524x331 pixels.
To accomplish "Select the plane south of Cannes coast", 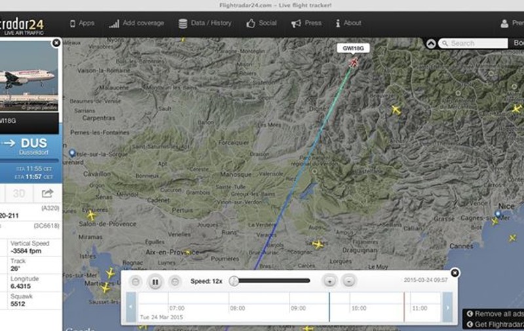I will pyautogui.click(x=512, y=238).
